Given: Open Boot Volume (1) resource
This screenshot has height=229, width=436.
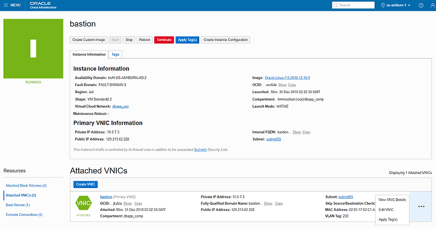Looking at the screenshot, I should (x=18, y=205).
